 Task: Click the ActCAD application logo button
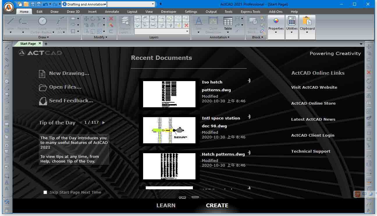9,7
